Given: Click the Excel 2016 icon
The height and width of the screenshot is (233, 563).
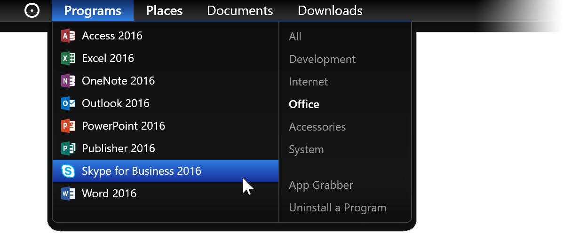Looking at the screenshot, I should (x=68, y=58).
